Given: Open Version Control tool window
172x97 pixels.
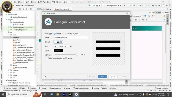Looking at the screenshot, I should coord(10,88).
